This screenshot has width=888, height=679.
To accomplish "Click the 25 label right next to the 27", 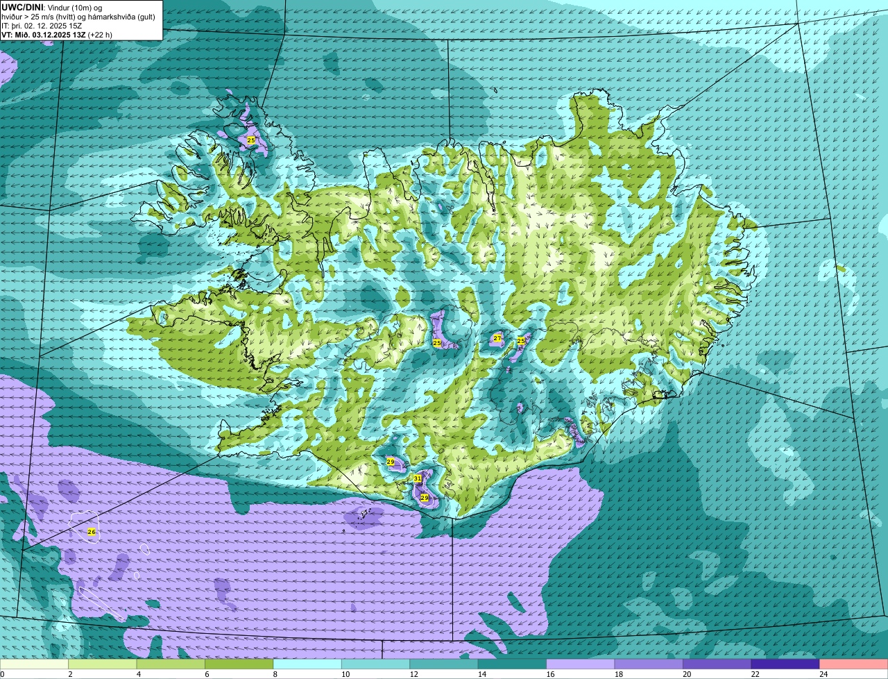I will tap(521, 341).
